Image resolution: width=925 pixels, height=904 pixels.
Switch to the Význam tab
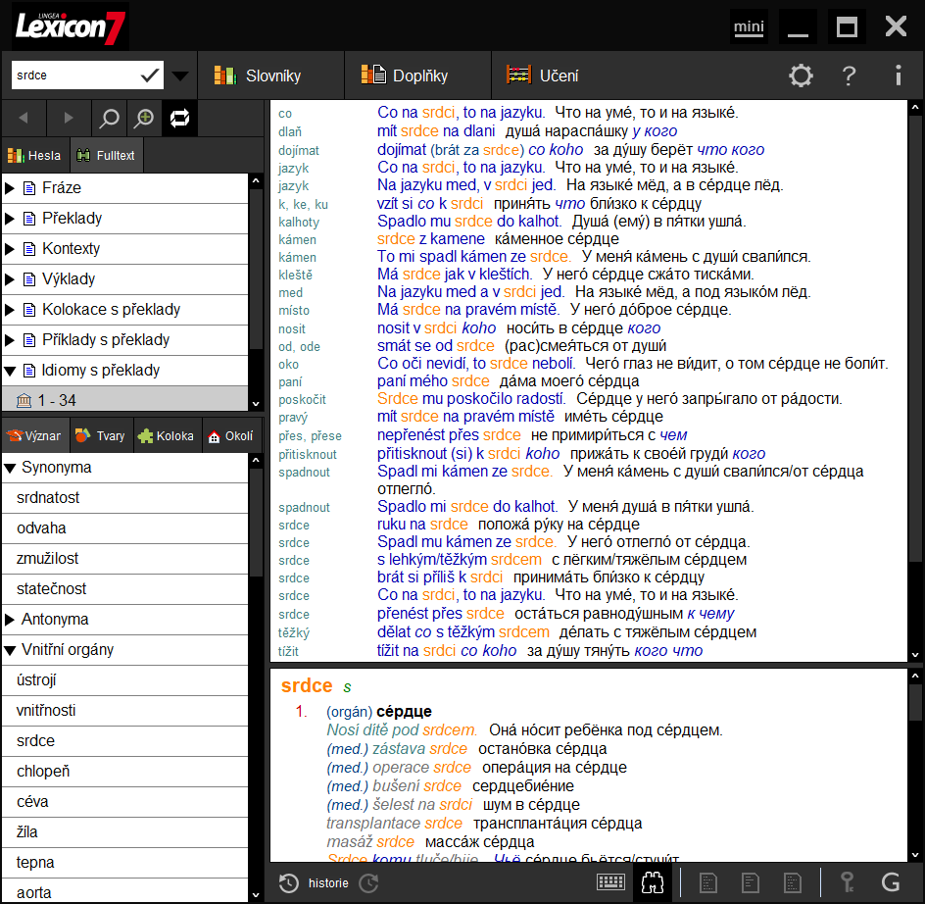(34, 435)
